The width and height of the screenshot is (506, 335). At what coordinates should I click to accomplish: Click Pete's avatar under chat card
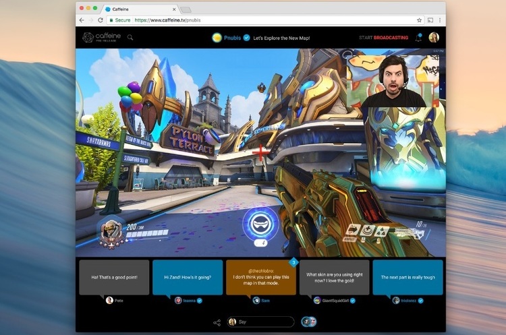click(109, 301)
